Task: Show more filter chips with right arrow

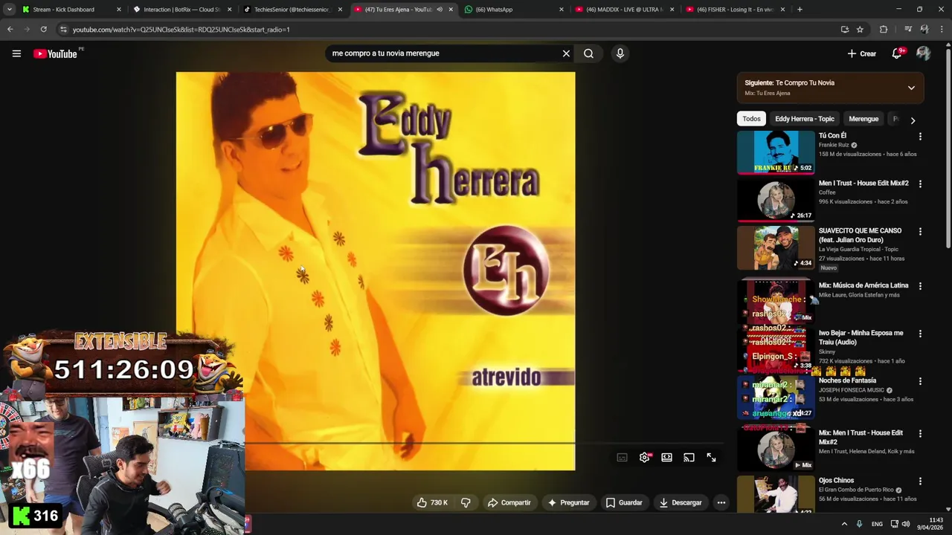Action: tap(913, 120)
